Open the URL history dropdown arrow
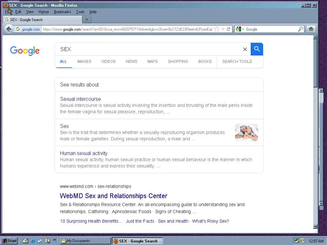327x245 pixels. [x=223, y=29]
